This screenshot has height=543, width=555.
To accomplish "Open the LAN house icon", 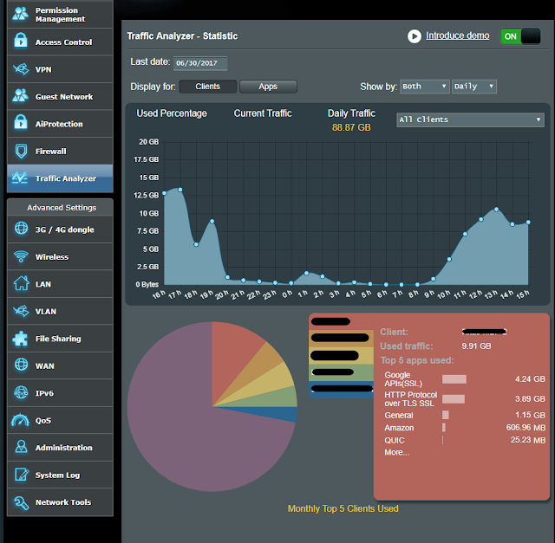I will tap(21, 283).
